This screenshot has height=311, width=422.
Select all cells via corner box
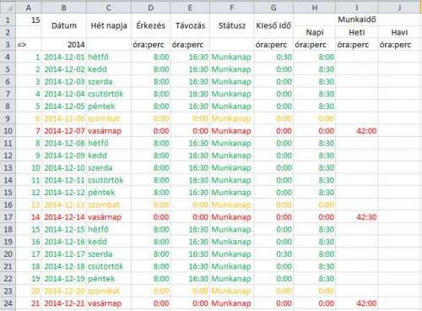click(8, 8)
